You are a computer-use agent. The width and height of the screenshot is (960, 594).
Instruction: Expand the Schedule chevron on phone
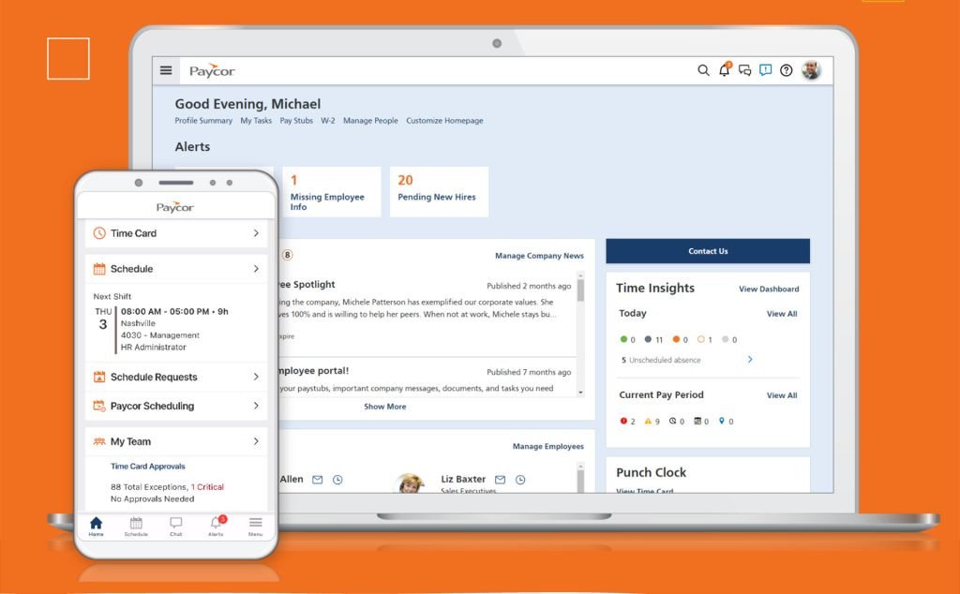[x=256, y=269]
